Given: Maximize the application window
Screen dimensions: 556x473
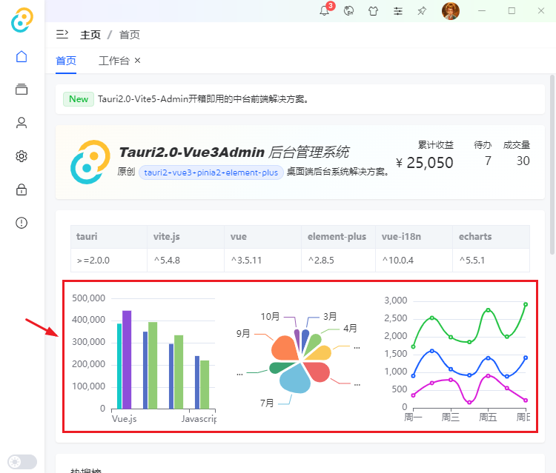Looking at the screenshot, I should (512, 11).
